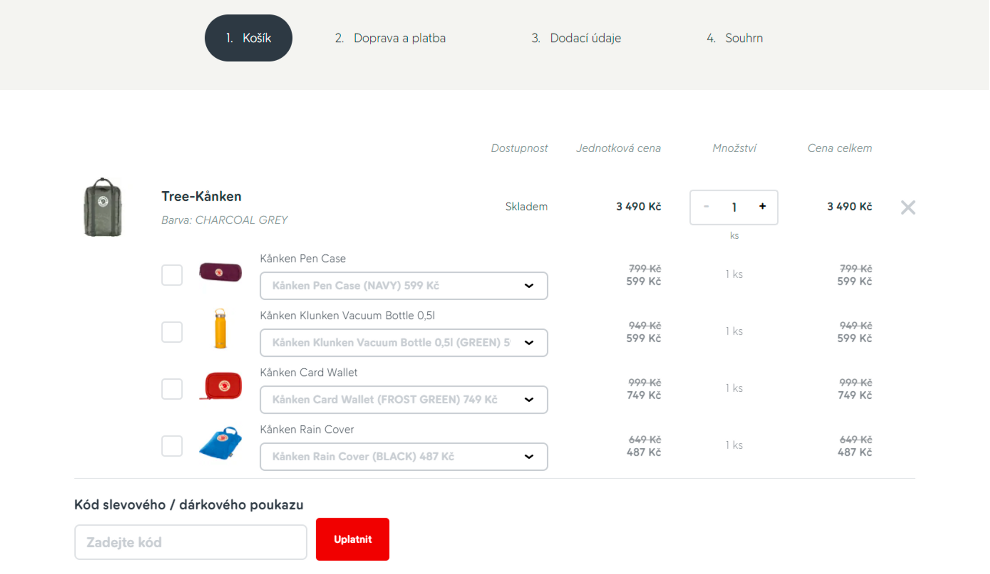Decrease Tree-Kånken quantity with minus
The height and width of the screenshot is (574, 990).
click(706, 207)
